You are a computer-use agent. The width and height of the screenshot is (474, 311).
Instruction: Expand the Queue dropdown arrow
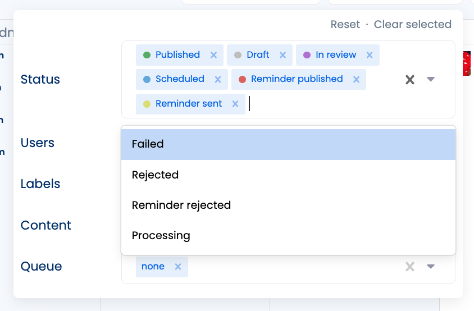tap(431, 267)
